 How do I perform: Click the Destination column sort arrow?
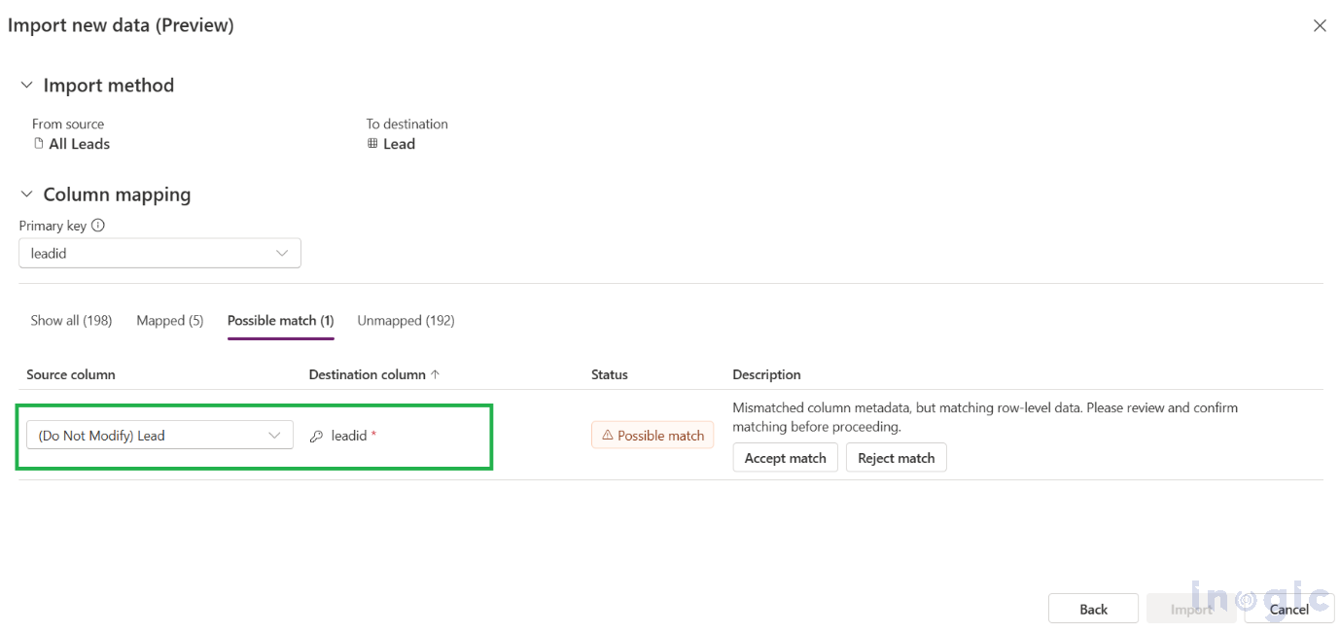click(435, 374)
